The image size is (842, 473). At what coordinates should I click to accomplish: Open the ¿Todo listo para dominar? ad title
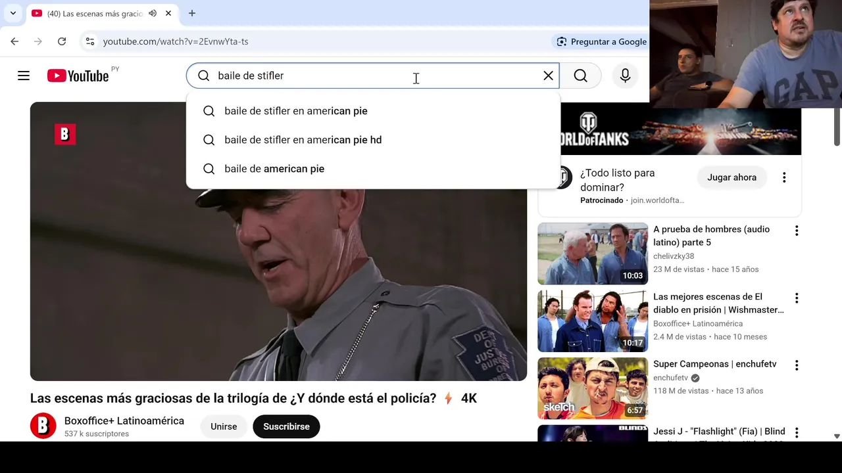pyautogui.click(x=617, y=180)
